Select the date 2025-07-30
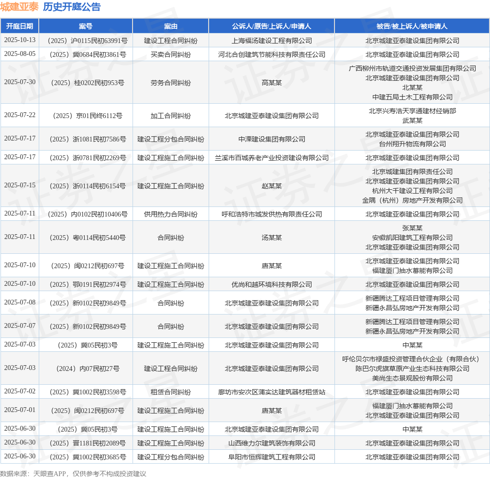This screenshot has width=490, height=478. (x=20, y=82)
